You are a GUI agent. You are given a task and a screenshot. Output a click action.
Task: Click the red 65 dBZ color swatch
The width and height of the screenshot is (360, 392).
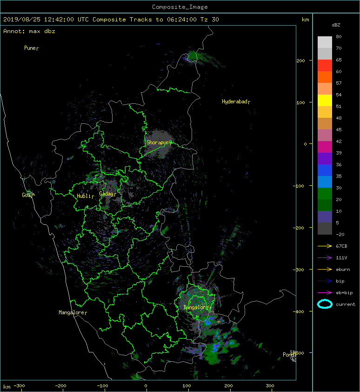pos(325,66)
